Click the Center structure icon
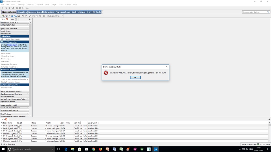This screenshot has height=152, width=271. (23, 8)
